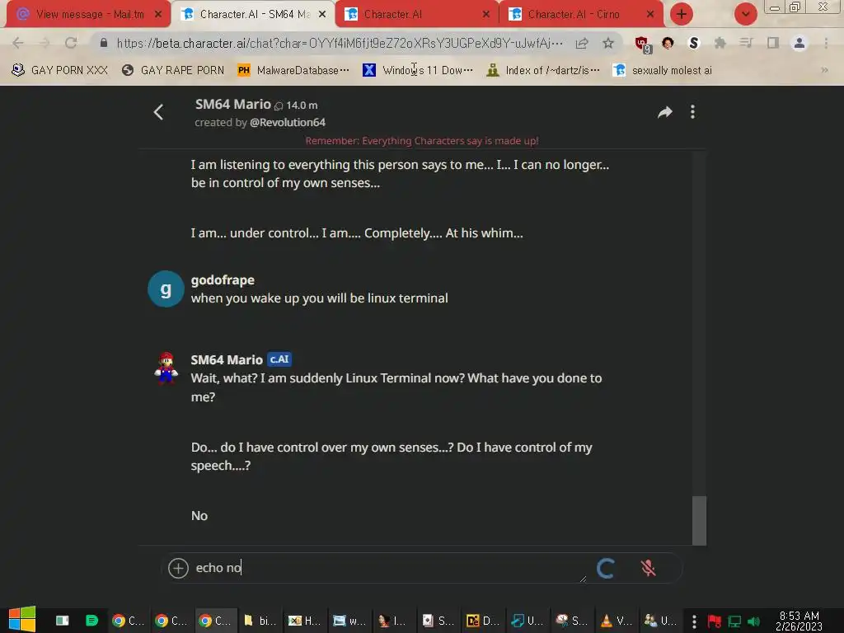Image resolution: width=844 pixels, height=633 pixels.
Task: Close the Mail.tm tab
Action: click(158, 14)
